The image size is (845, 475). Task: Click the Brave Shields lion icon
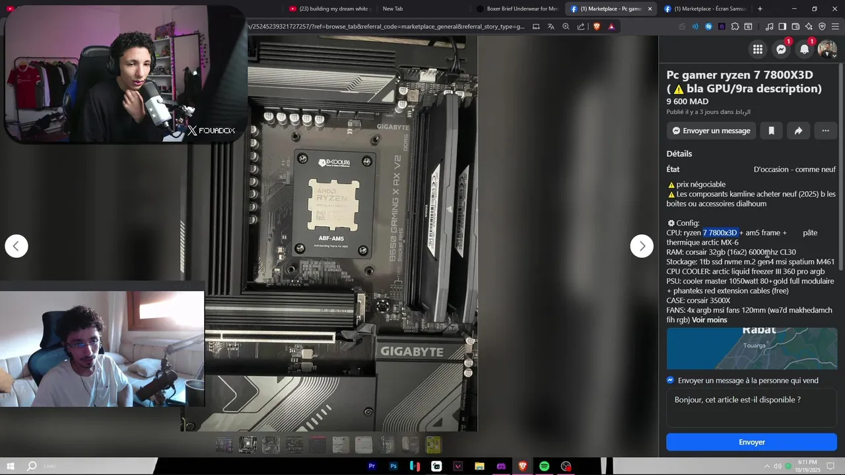597,26
